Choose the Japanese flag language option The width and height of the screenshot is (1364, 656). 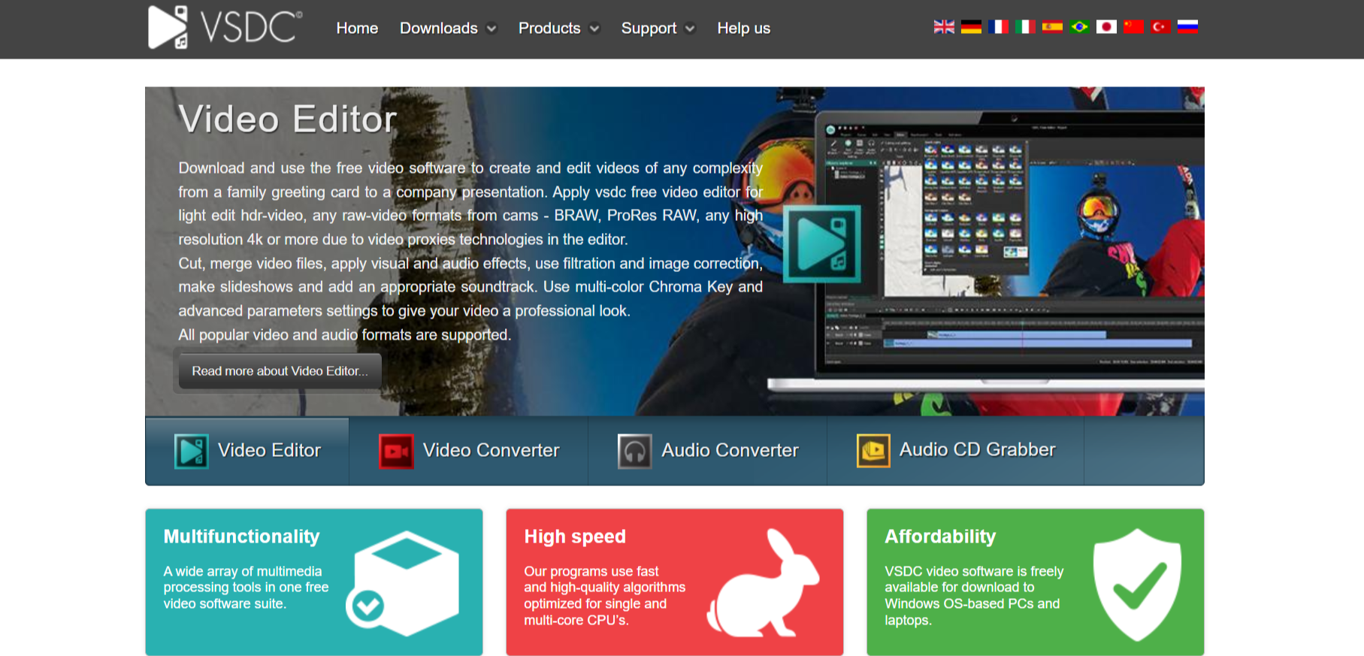pos(1106,27)
